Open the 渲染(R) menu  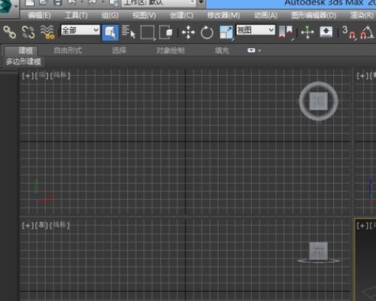pos(362,16)
